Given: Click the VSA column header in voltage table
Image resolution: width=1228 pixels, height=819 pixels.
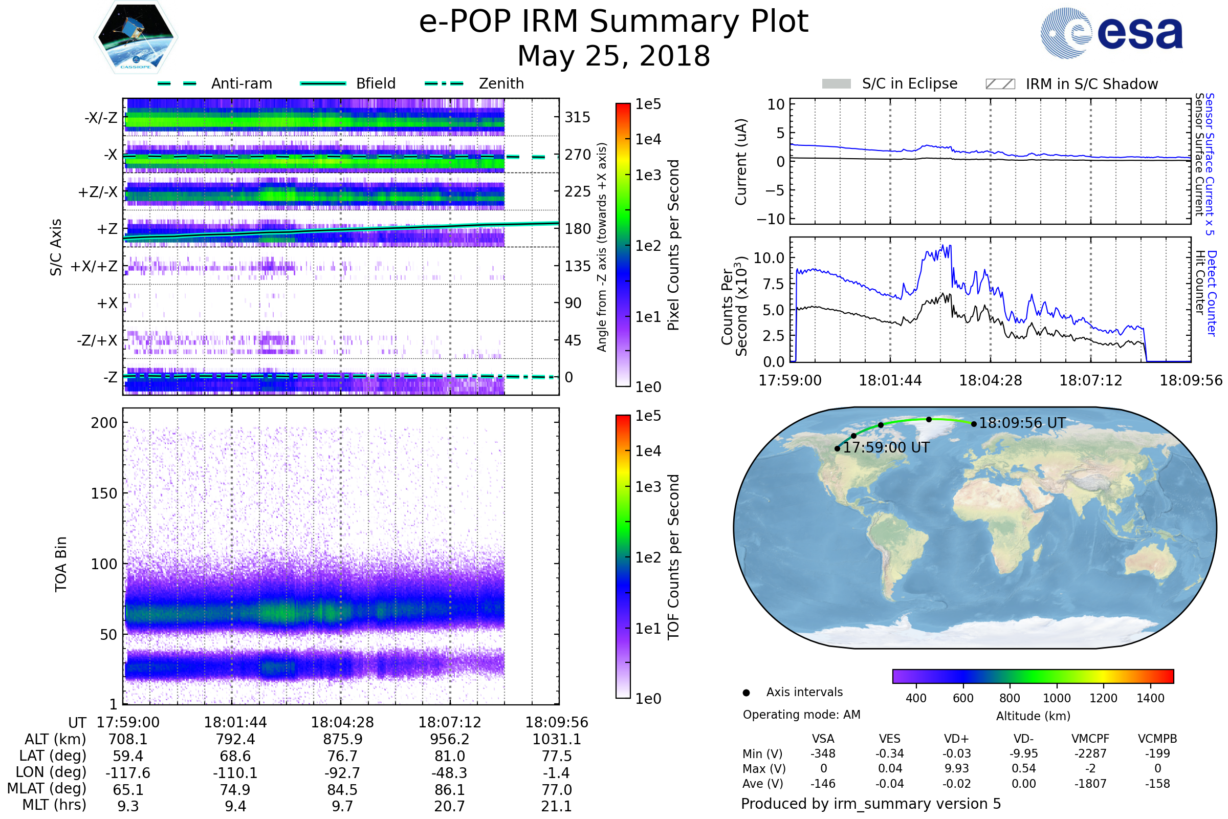Looking at the screenshot, I should point(823,739).
